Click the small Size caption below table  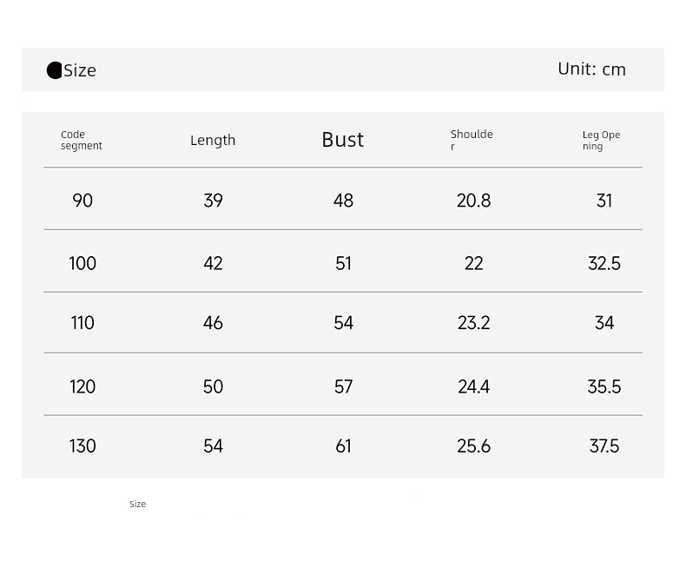click(x=138, y=504)
